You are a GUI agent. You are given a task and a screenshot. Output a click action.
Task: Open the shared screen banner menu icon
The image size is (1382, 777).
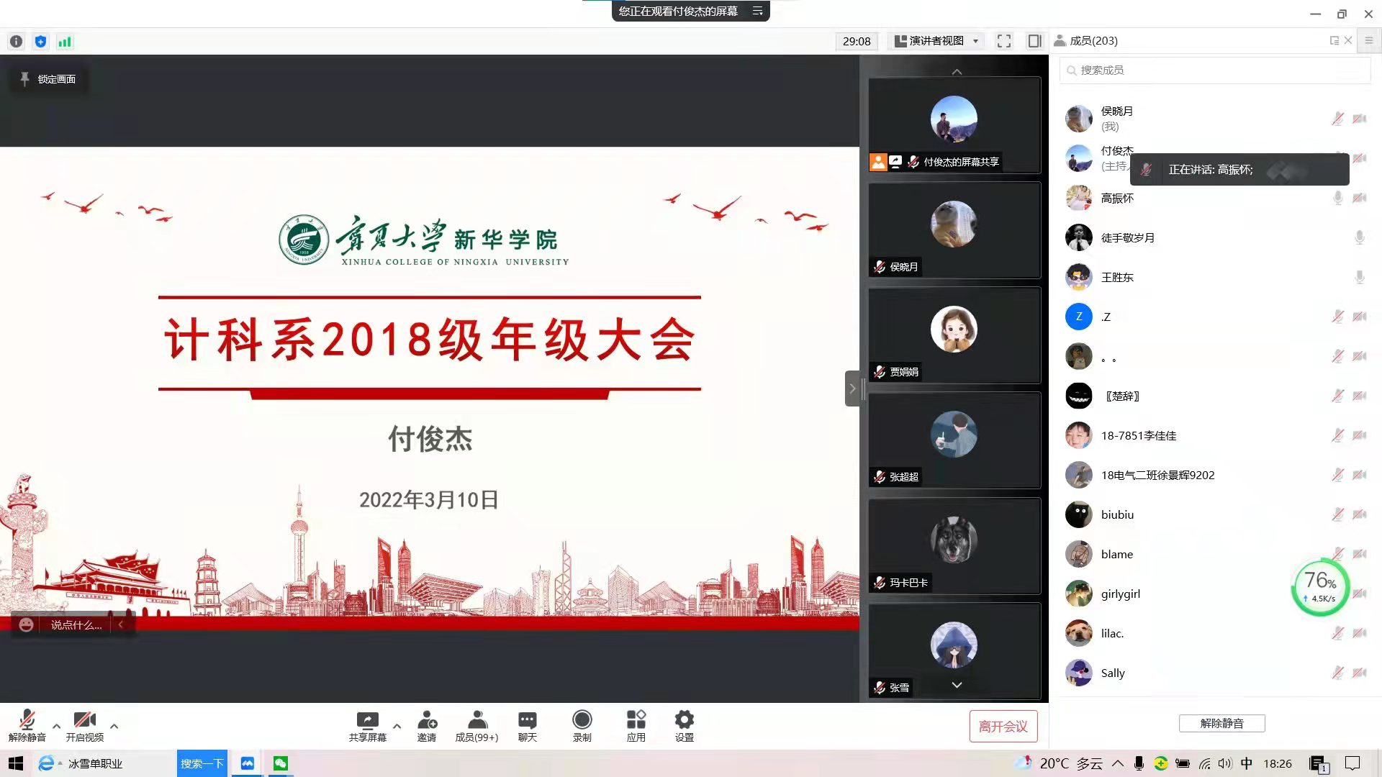(757, 11)
